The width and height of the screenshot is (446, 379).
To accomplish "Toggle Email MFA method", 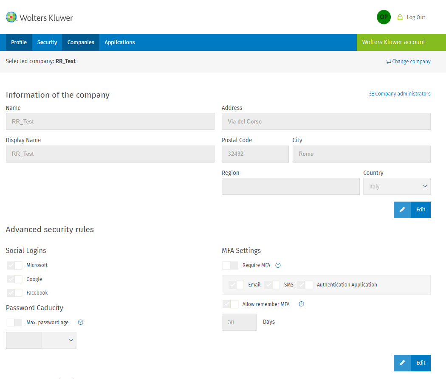I will pos(236,285).
